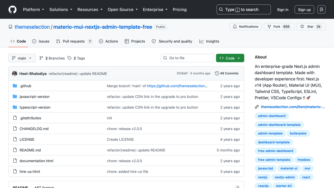
Task: Click the GitHub logo icon
Action: pyautogui.click(x=13, y=9)
